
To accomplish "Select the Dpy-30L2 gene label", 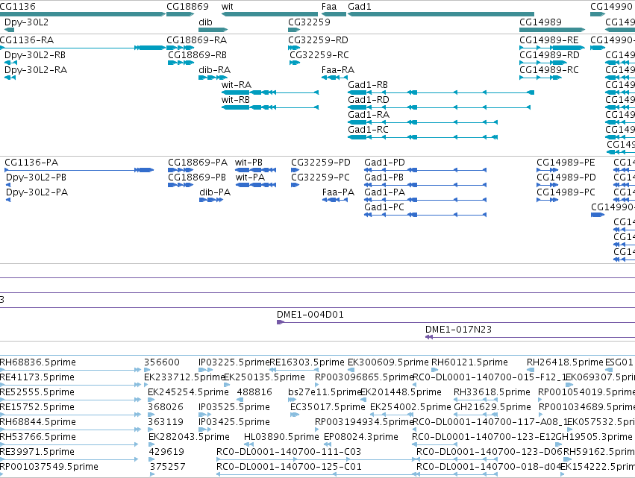I will (26, 22).
